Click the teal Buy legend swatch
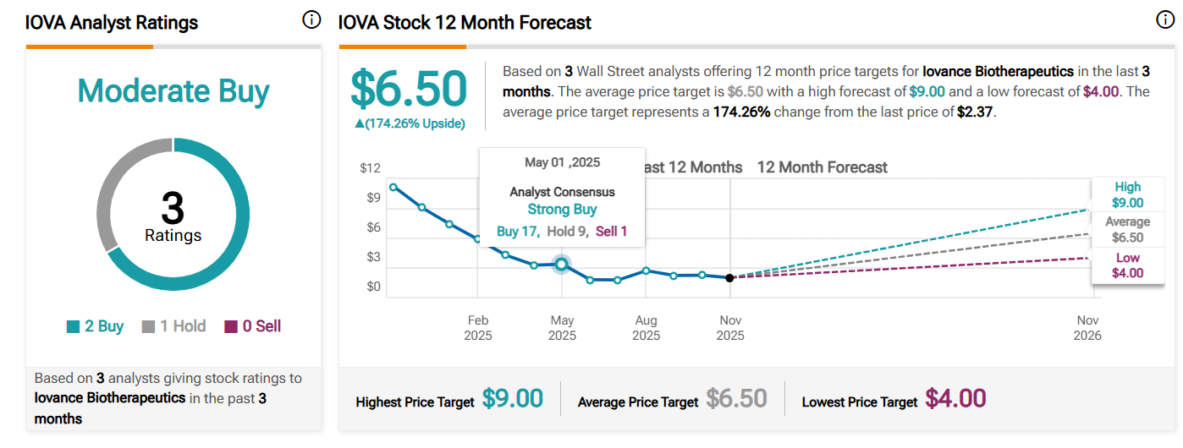This screenshot has height=448, width=1183. click(x=74, y=327)
